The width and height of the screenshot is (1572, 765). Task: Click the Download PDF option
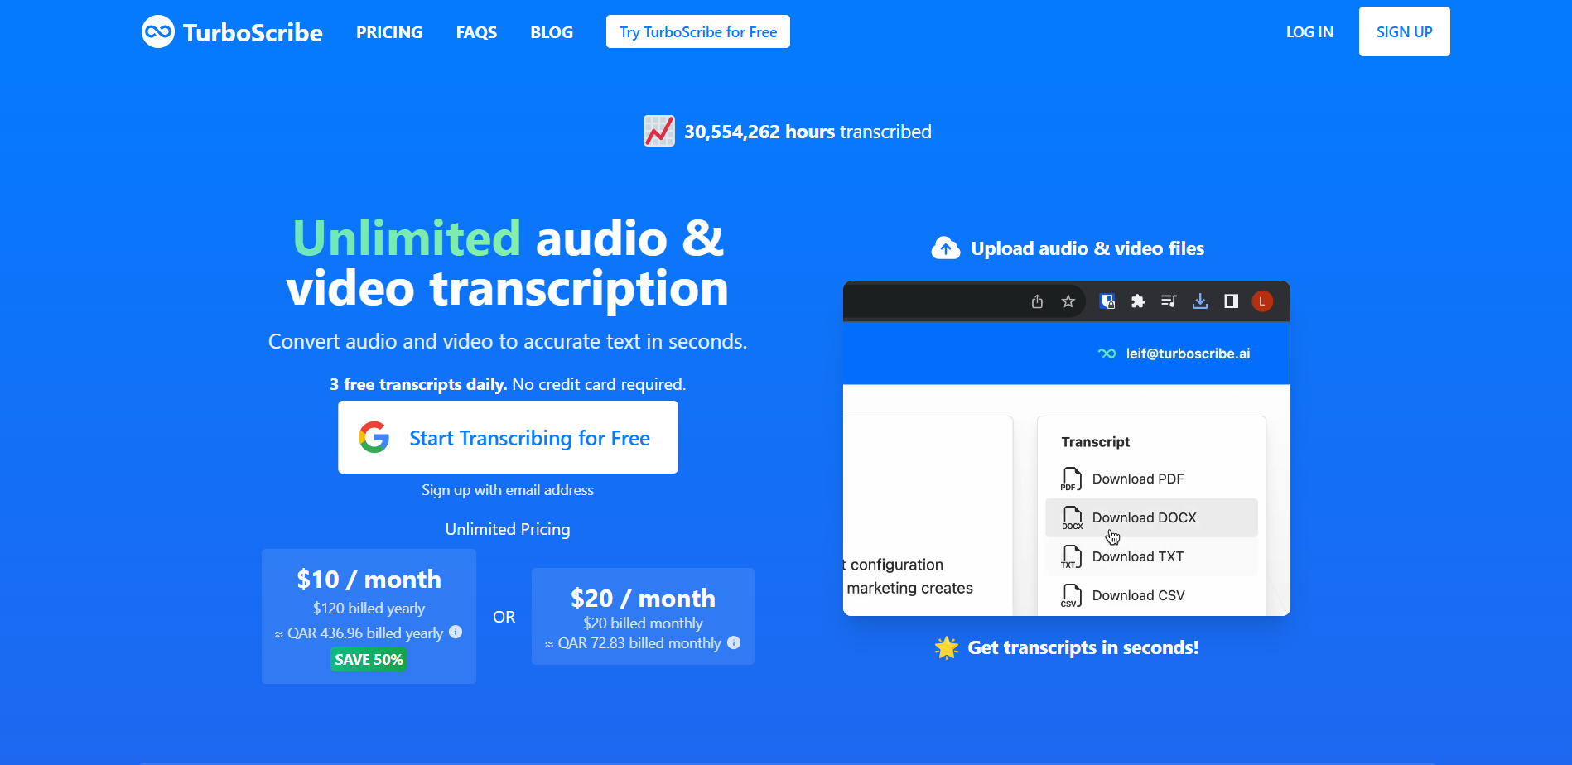click(x=1151, y=479)
